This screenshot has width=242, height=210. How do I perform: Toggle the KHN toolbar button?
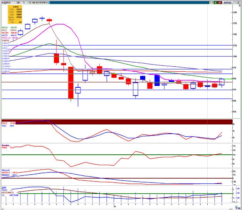(34, 2)
